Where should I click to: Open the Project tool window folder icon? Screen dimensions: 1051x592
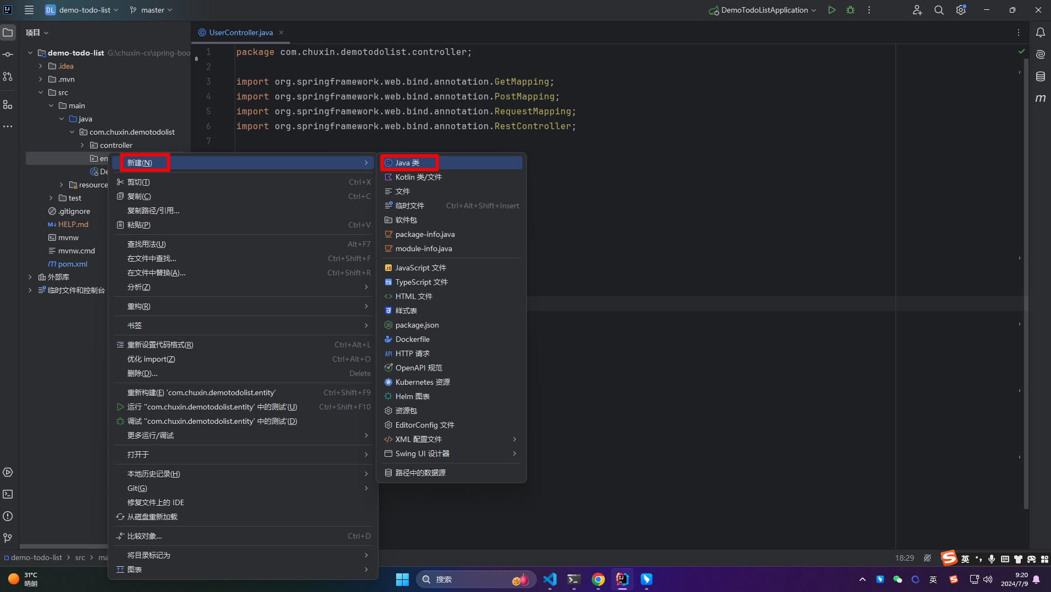tap(8, 32)
